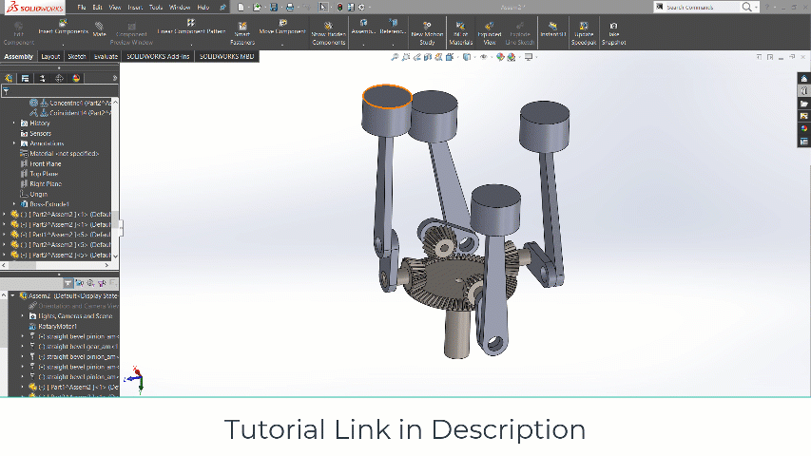The image size is (811, 456).
Task: Toggle Show Hidden Components
Action: [x=328, y=33]
